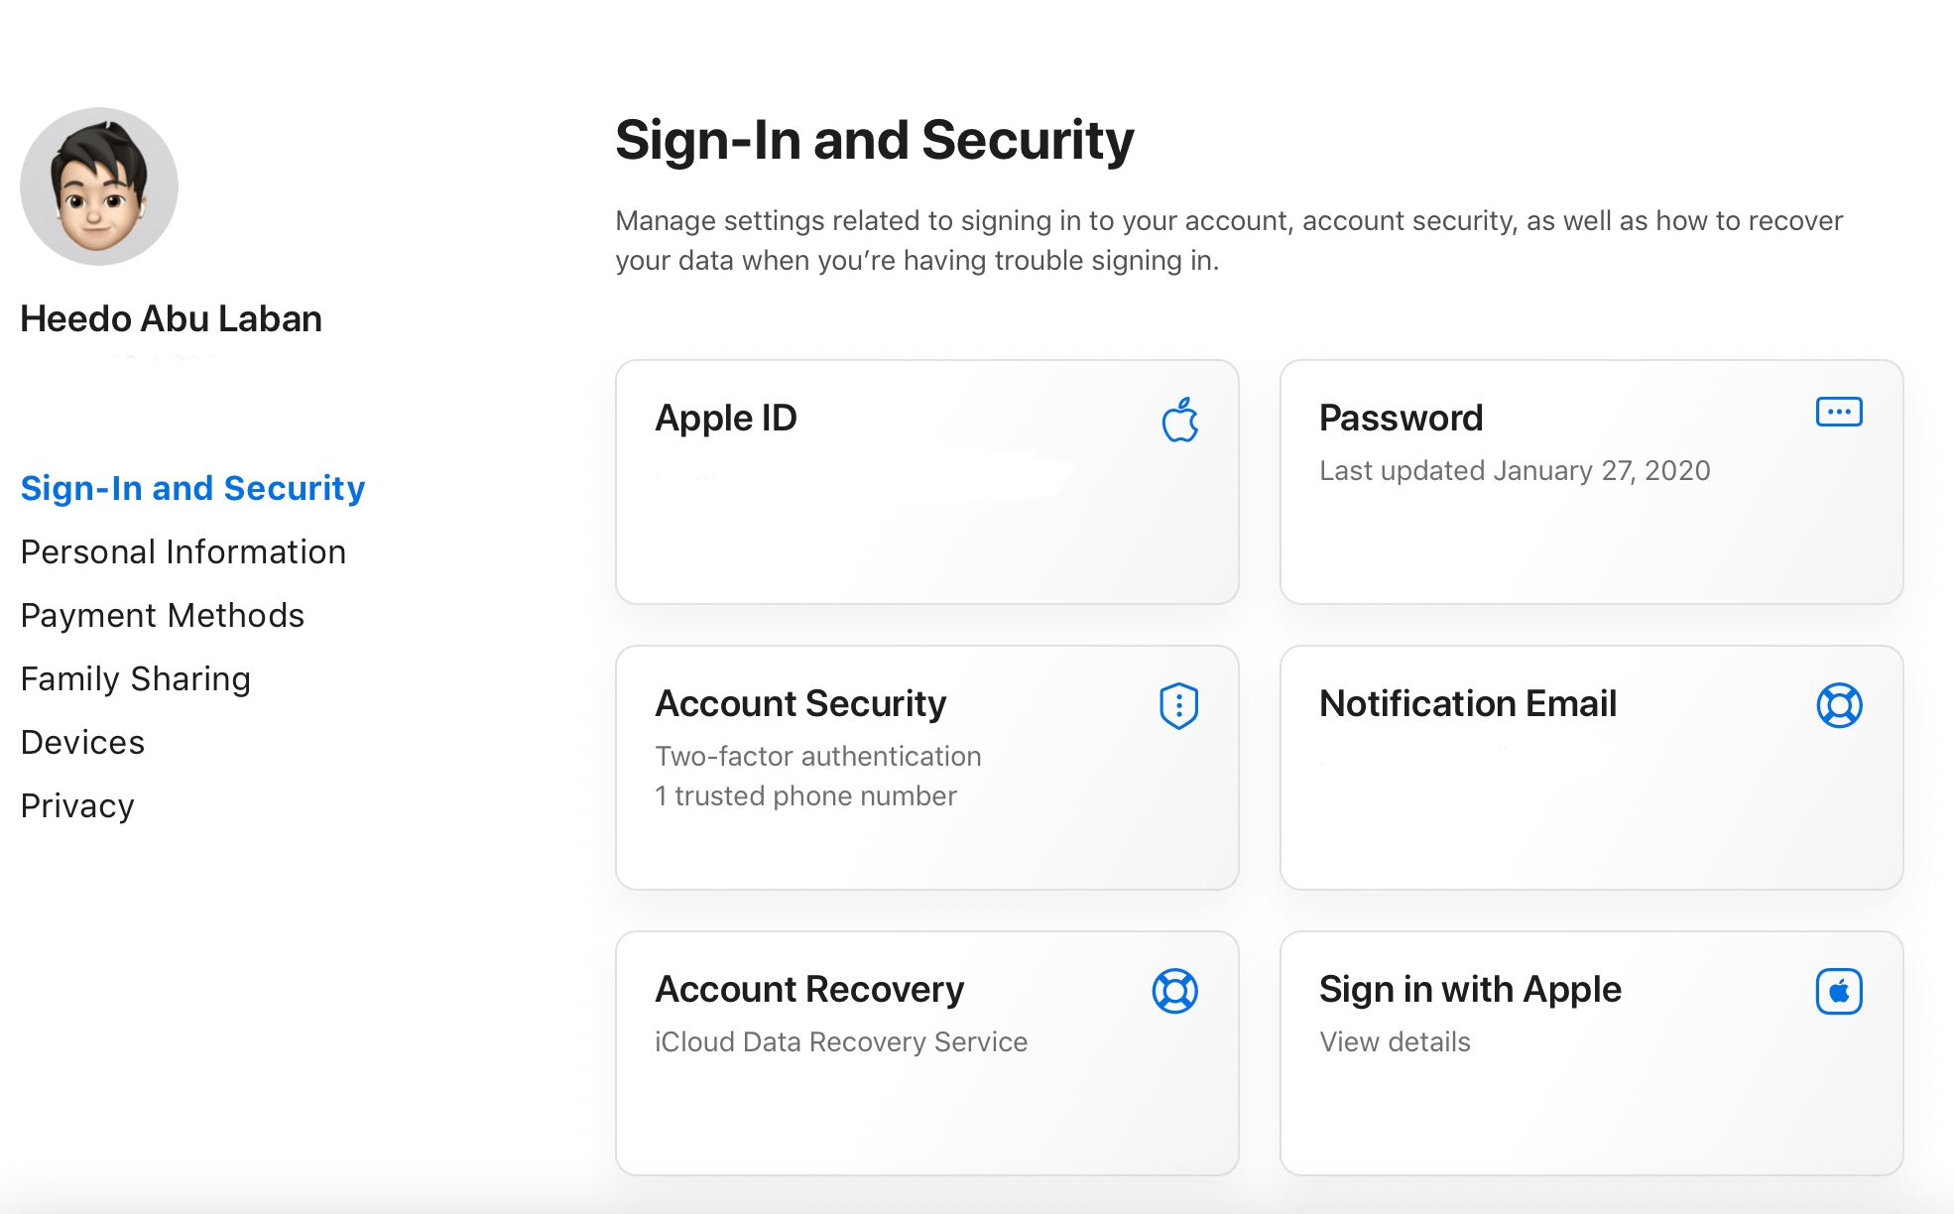The image size is (1954, 1214).
Task: Open Two-factor authentication details
Action: tap(818, 756)
